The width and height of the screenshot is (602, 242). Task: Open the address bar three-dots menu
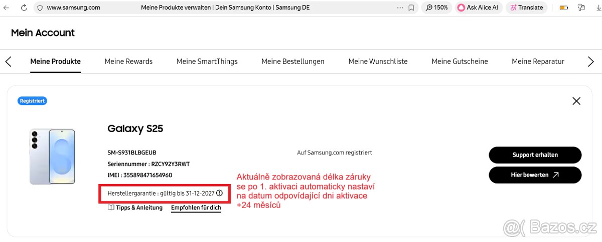pyautogui.click(x=400, y=8)
